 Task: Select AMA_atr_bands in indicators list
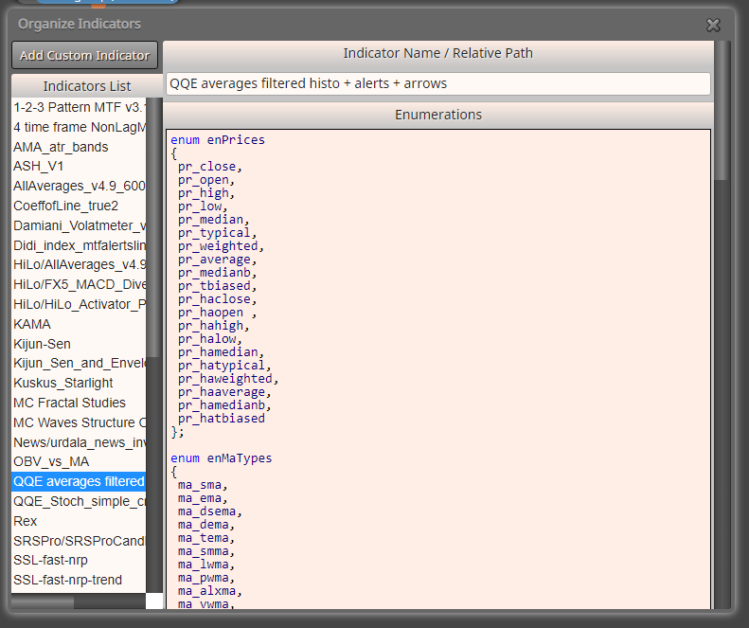tap(79, 147)
